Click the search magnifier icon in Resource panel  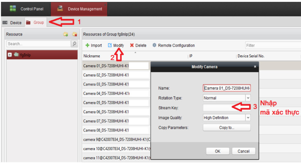[x=74, y=44]
